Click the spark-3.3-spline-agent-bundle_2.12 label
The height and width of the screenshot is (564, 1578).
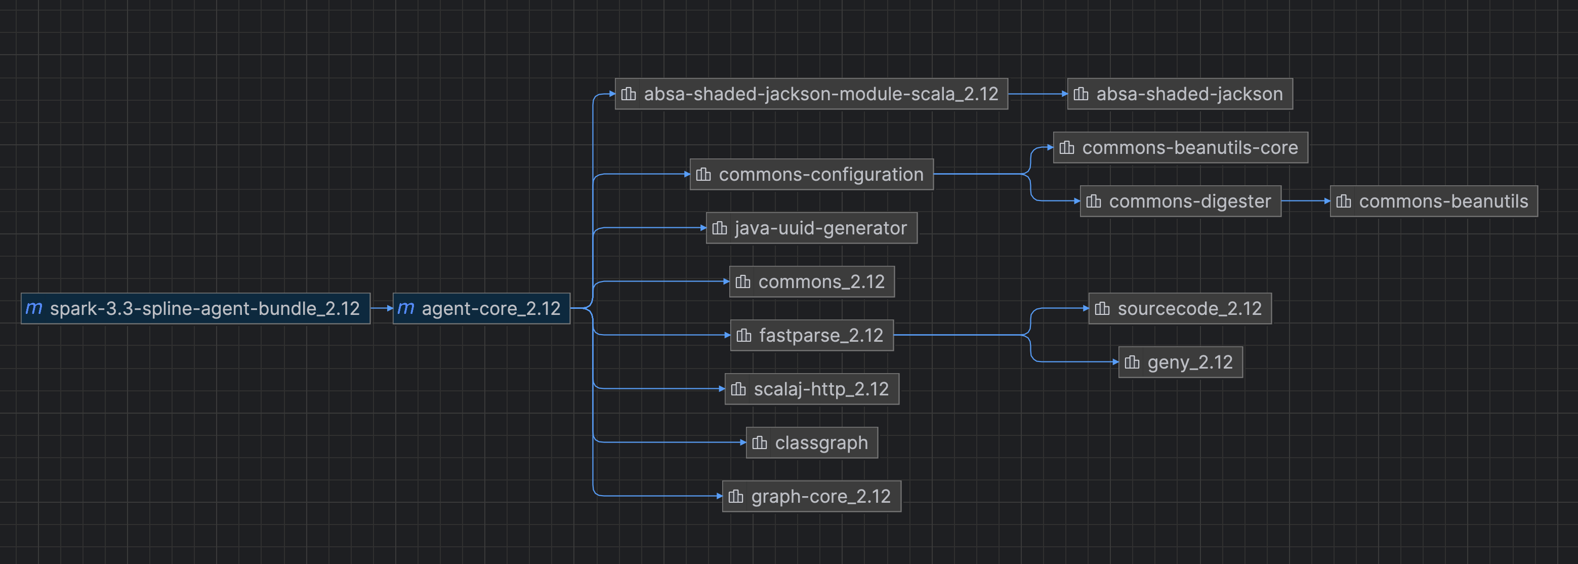206,309
